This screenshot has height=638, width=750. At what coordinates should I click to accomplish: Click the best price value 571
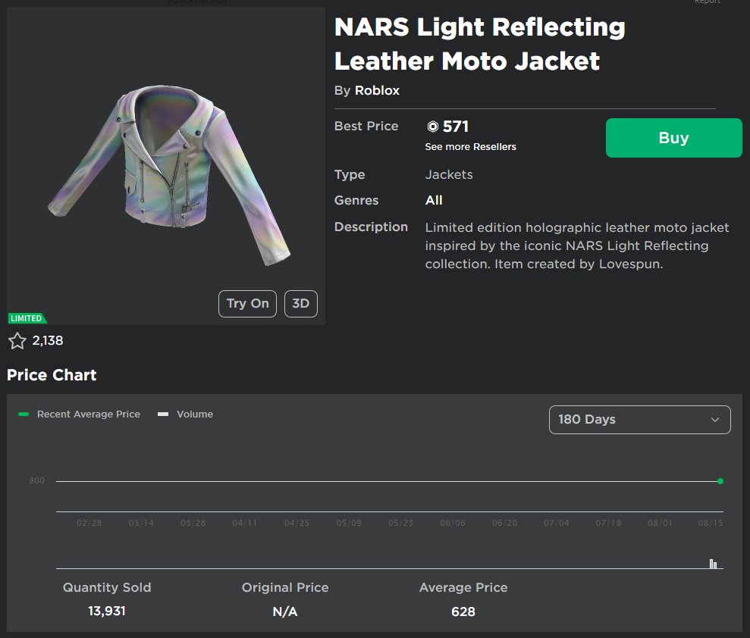[455, 127]
